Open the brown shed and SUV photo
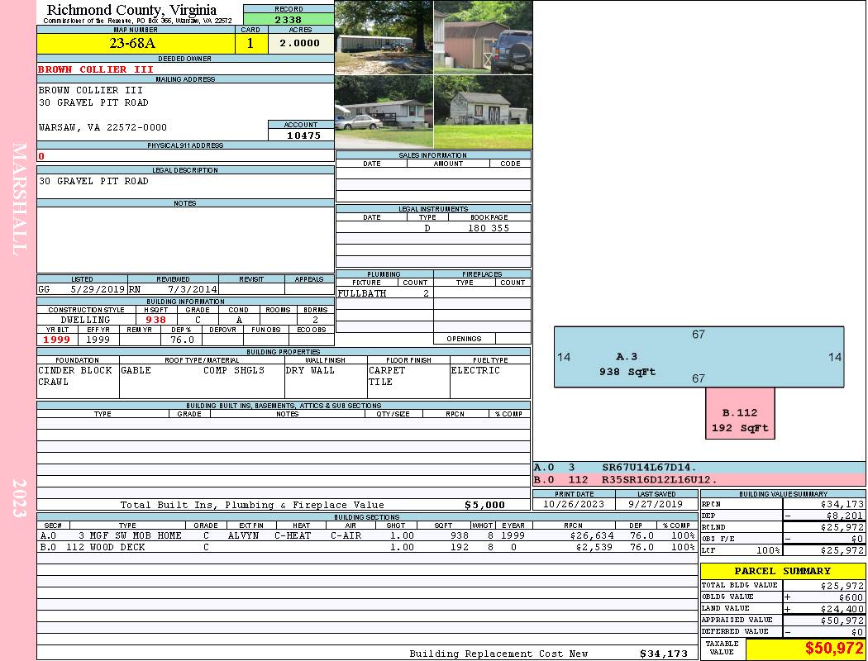The height and width of the screenshot is (661, 868). point(482,37)
